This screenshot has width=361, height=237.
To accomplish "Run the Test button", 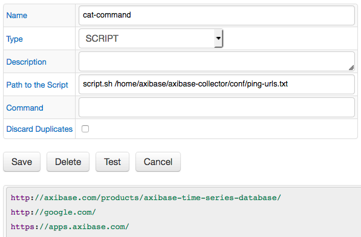I will [112, 162].
